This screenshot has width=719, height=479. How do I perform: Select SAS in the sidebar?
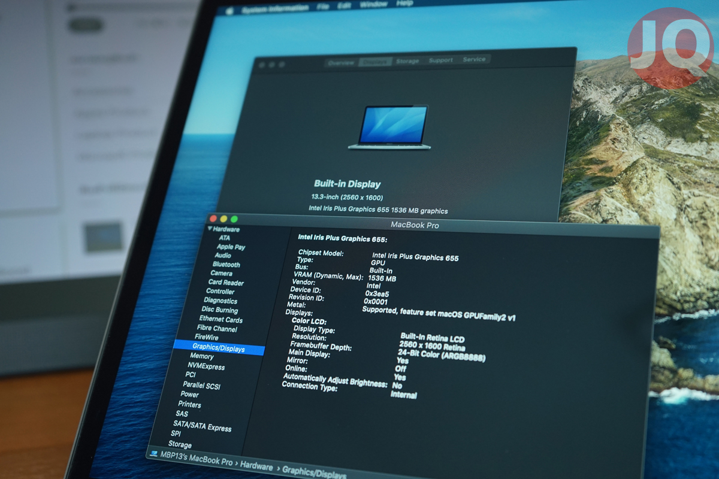point(182,414)
